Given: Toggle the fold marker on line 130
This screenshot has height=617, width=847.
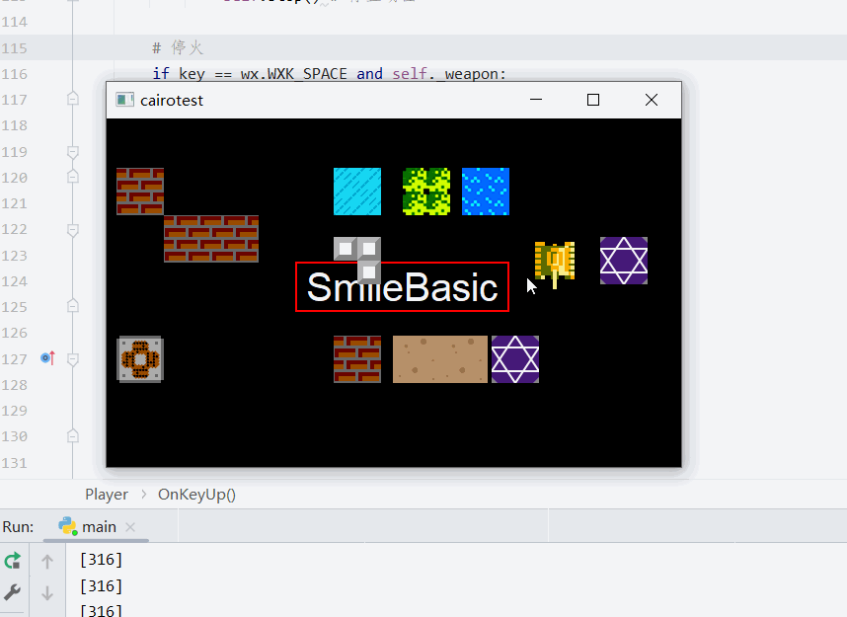Looking at the screenshot, I should pyautogui.click(x=73, y=436).
